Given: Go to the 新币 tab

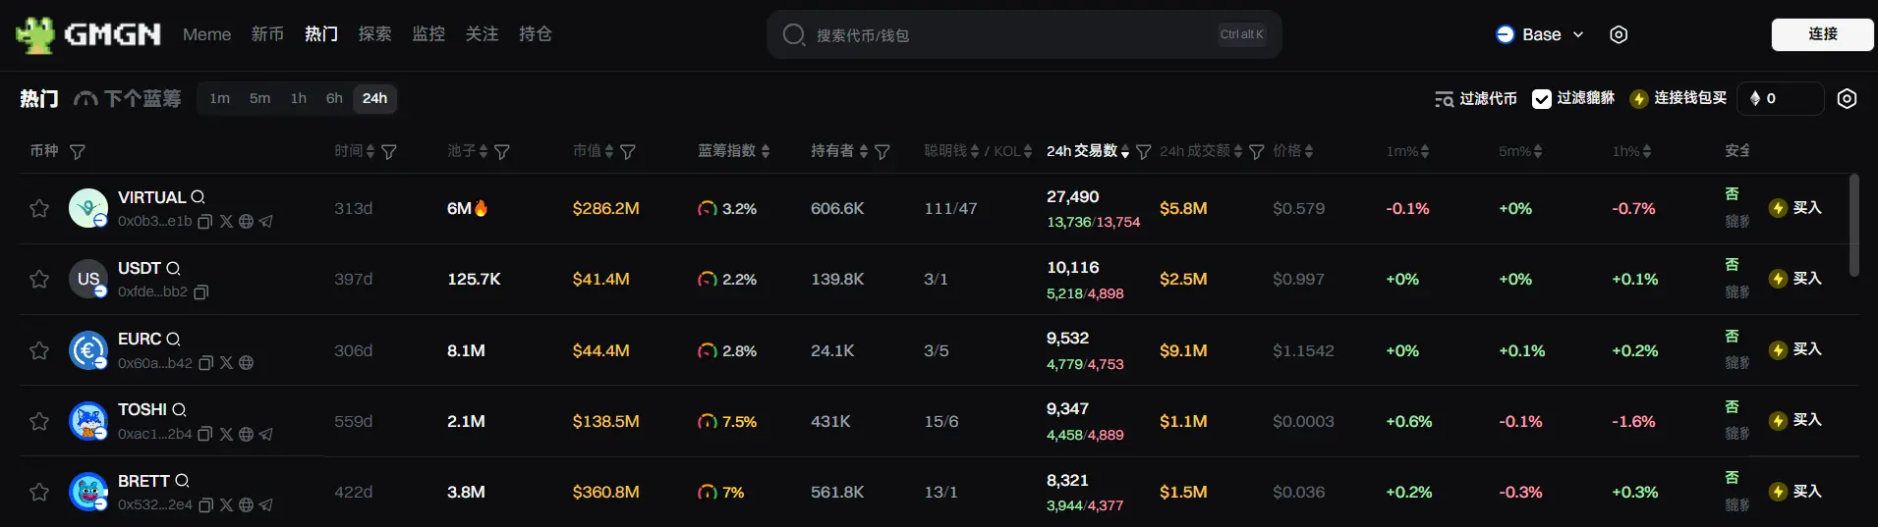Looking at the screenshot, I should pyautogui.click(x=267, y=34).
